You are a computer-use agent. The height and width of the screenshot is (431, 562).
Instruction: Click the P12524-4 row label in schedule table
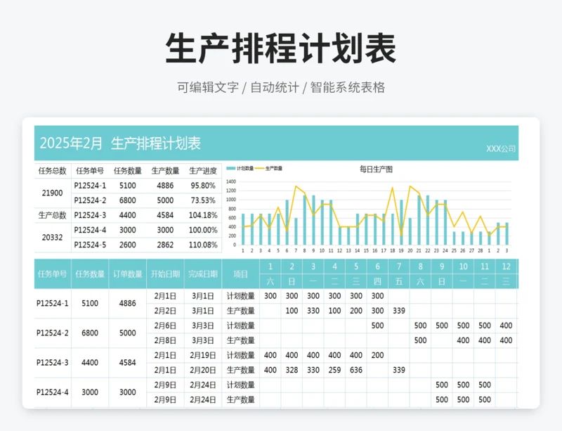[x=52, y=392]
